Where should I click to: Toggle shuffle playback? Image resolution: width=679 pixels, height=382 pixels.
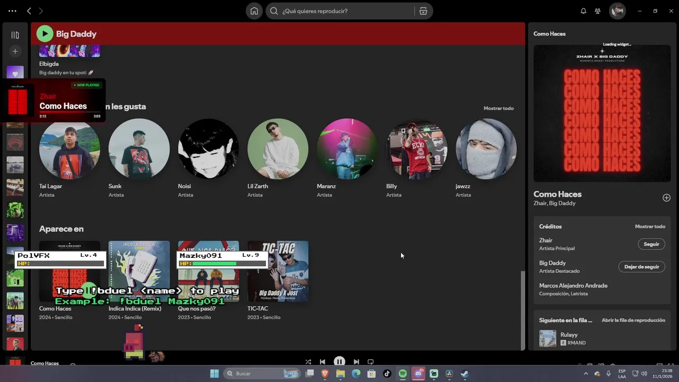(308, 362)
